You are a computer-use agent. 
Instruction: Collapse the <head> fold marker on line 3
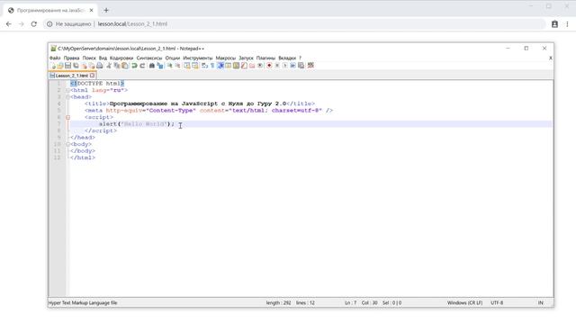coord(67,97)
